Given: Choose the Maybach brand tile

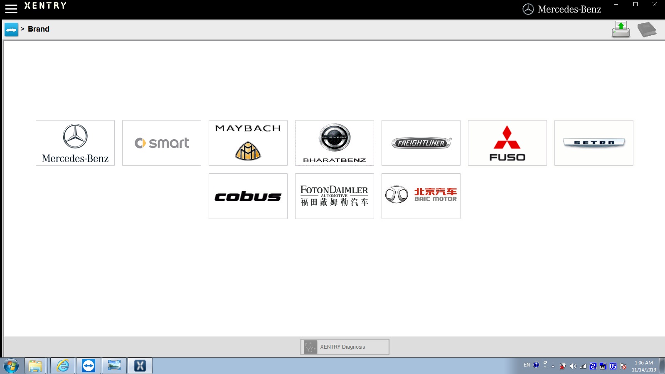Looking at the screenshot, I should click(x=248, y=143).
